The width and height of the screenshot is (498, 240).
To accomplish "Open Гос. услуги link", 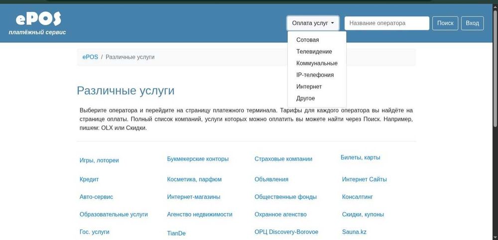I will pos(94,232).
